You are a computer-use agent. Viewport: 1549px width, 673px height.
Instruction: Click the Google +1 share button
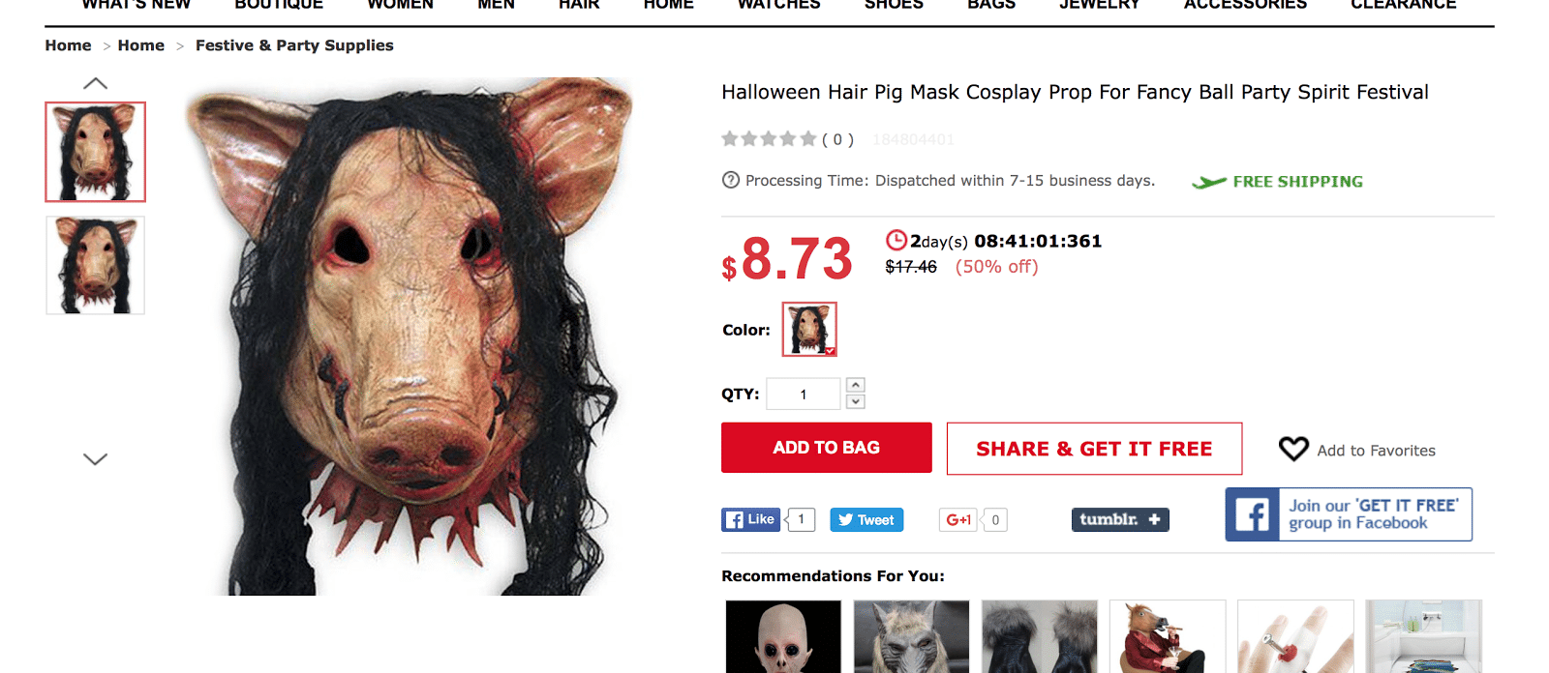957,519
